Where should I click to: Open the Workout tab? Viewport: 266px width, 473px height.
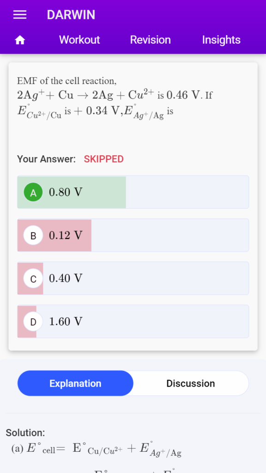[x=79, y=40]
